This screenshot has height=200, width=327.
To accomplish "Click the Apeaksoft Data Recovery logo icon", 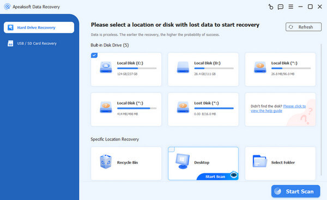I will (7, 7).
